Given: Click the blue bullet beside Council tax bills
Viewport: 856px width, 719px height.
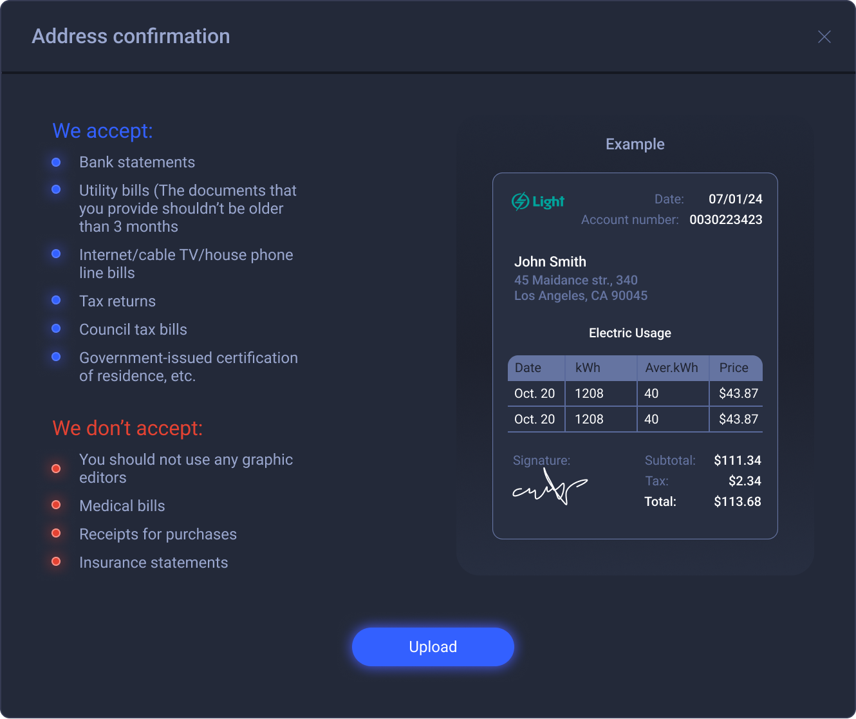Looking at the screenshot, I should tap(56, 328).
